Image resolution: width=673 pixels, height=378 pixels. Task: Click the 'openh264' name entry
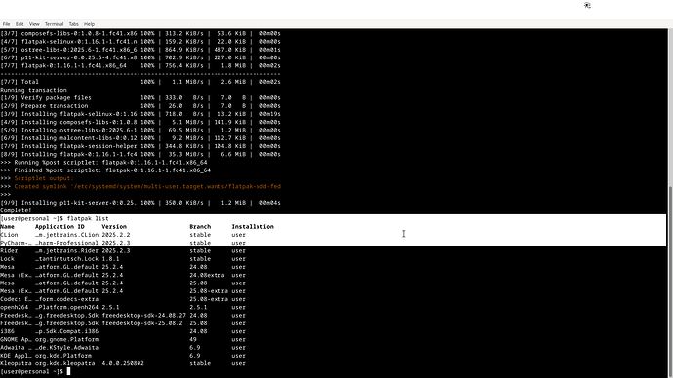point(15,307)
